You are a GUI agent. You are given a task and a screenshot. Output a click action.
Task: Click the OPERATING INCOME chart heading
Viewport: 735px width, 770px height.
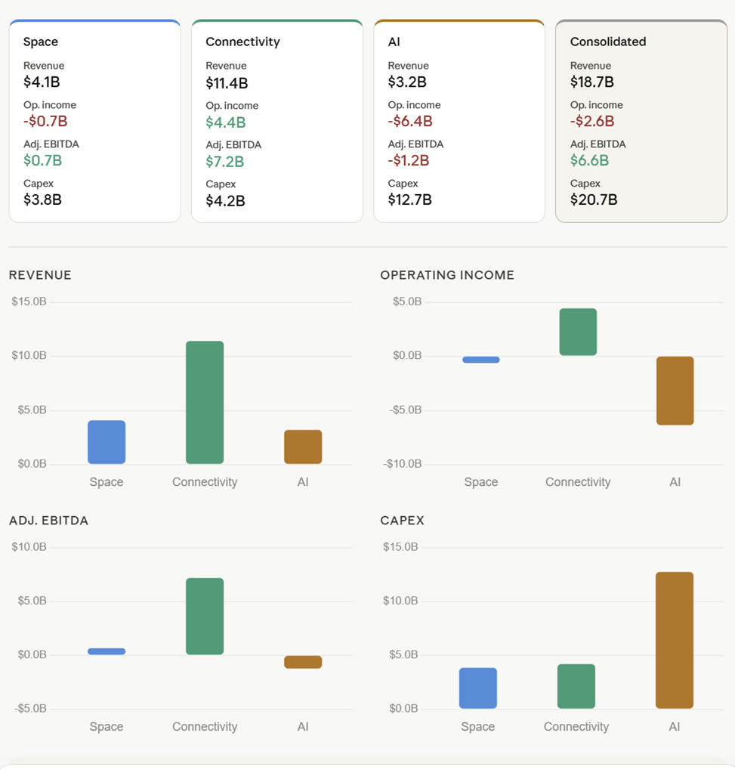447,275
